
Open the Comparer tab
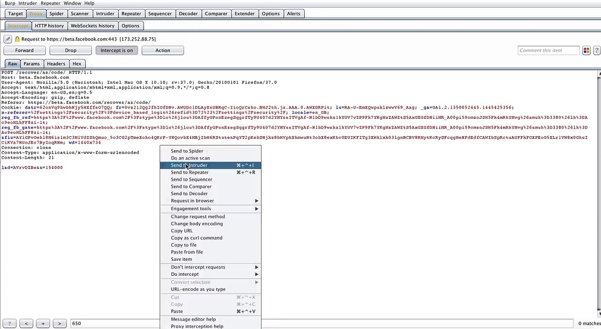(x=216, y=14)
